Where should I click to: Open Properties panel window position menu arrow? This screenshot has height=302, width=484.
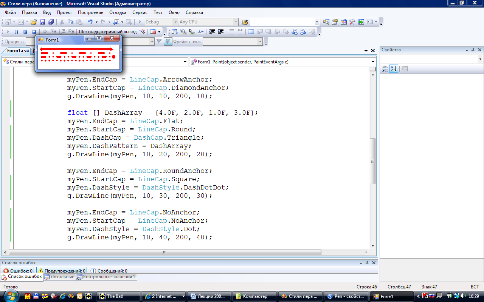(x=466, y=50)
